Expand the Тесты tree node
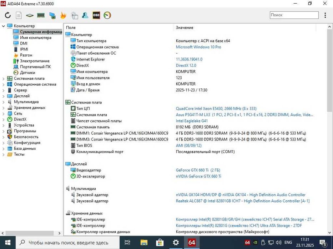This screenshot has width=333, height=249. [3, 155]
